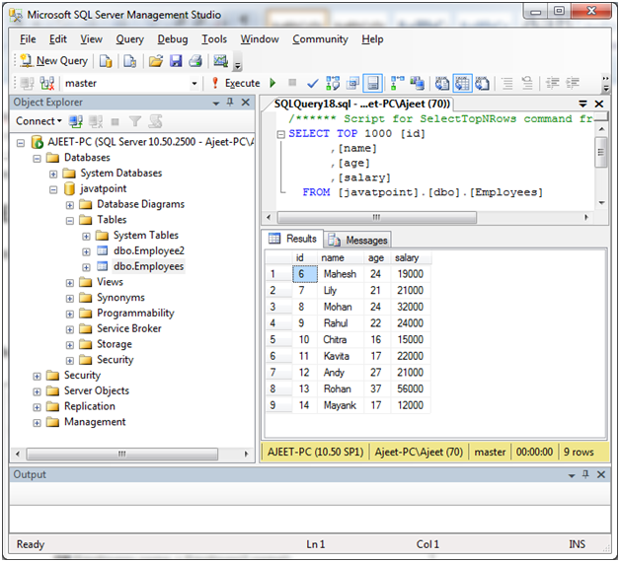Click the Increase Indent icon

click(x=573, y=83)
